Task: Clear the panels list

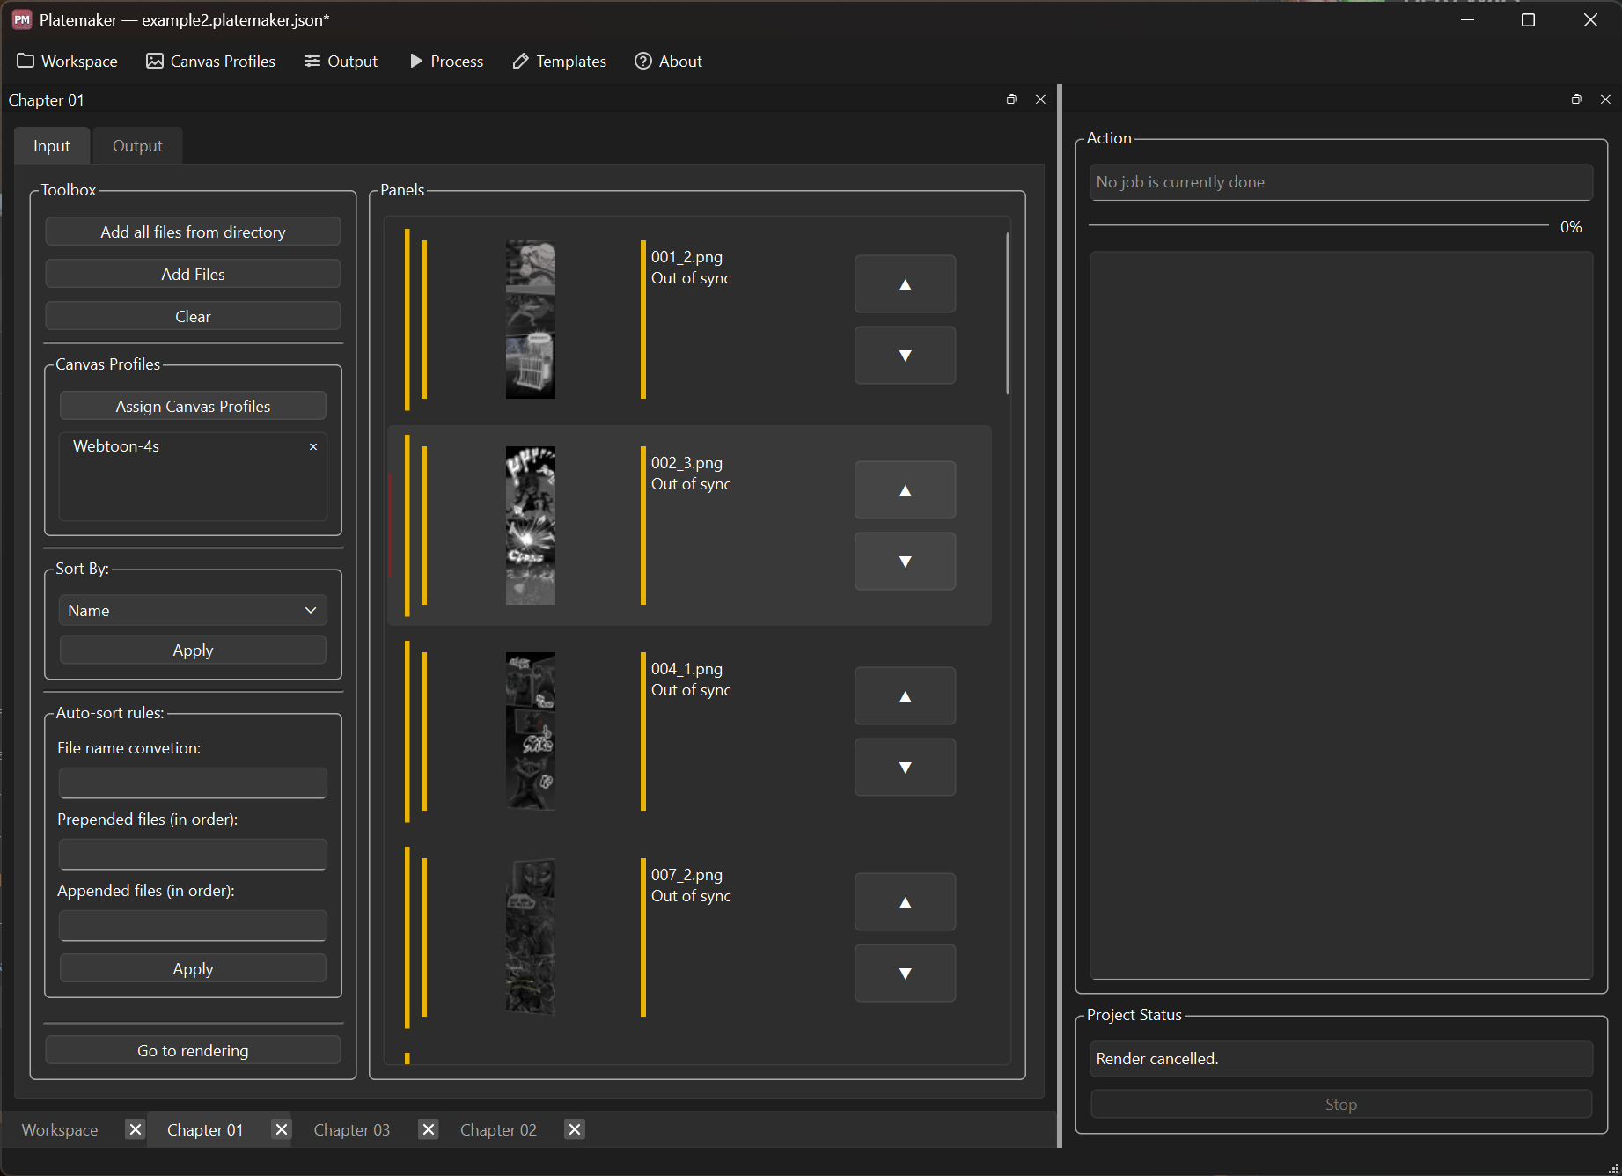Action: click(193, 316)
